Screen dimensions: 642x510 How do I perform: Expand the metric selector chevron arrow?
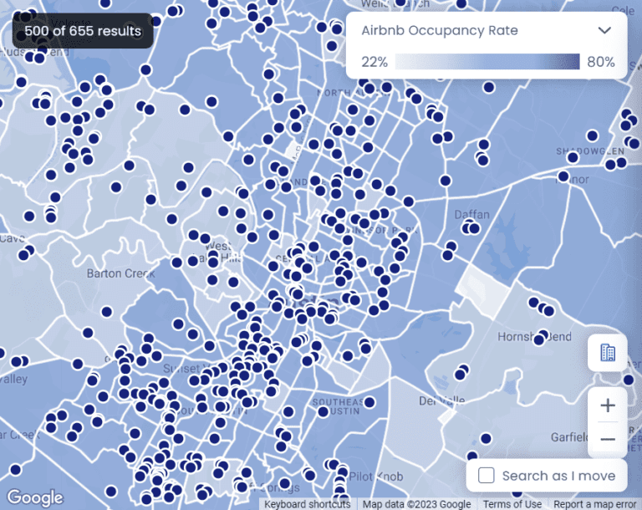pos(604,30)
